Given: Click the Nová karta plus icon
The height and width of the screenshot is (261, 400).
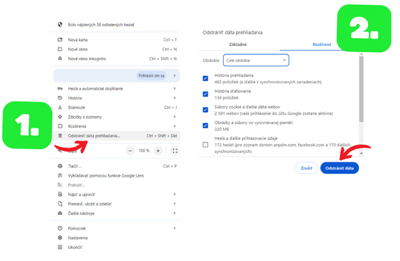Looking at the screenshot, I should (x=60, y=40).
